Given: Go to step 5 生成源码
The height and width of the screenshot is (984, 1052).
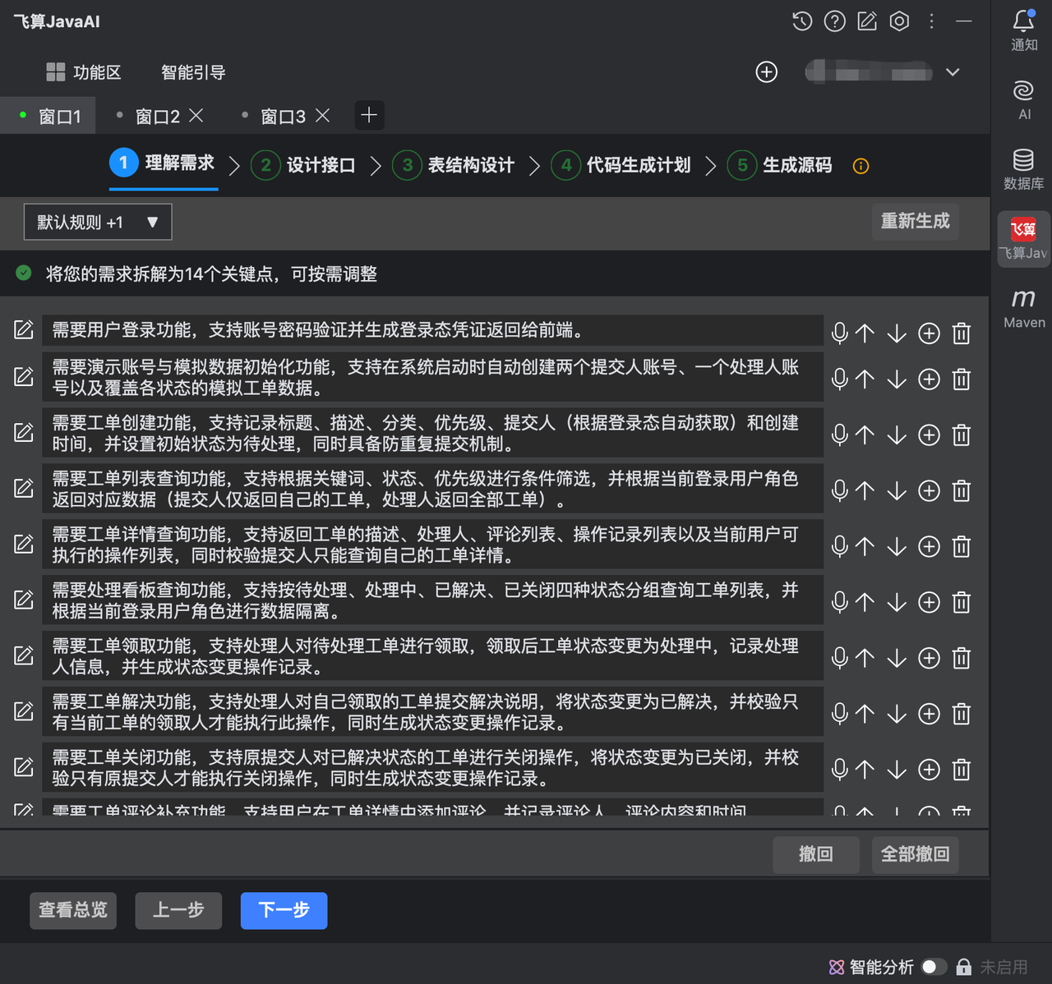Looking at the screenshot, I should (780, 165).
